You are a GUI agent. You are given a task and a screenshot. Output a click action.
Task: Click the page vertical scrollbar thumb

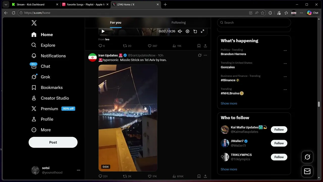pos(319,104)
